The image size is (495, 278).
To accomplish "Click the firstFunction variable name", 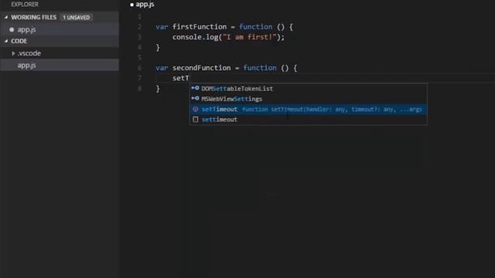I will [200, 27].
